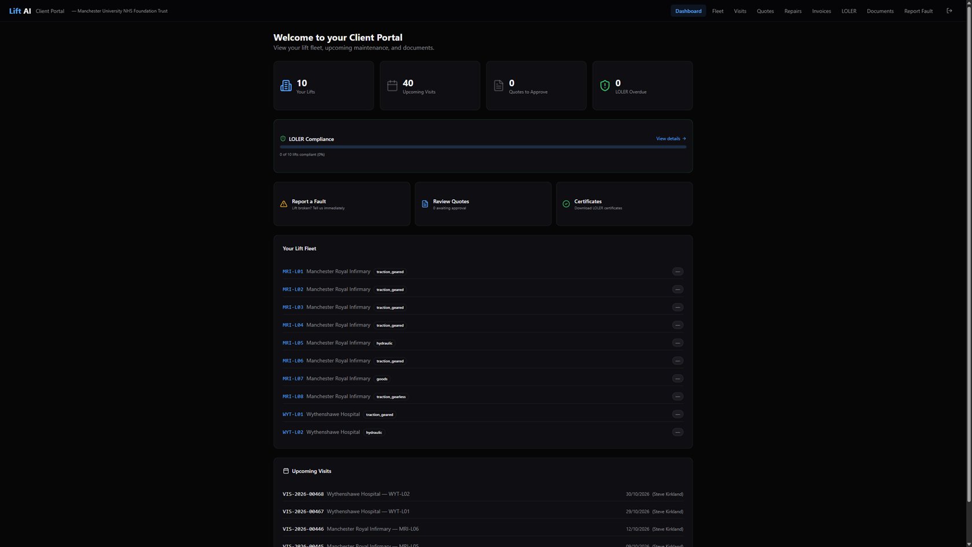Click the check circle icon on Certificates

click(566, 204)
